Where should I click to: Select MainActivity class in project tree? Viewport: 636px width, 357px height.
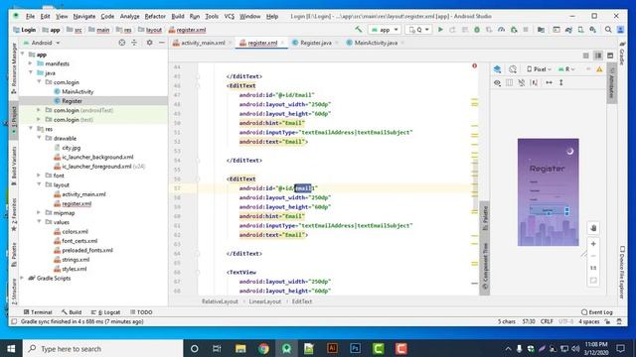click(78, 91)
